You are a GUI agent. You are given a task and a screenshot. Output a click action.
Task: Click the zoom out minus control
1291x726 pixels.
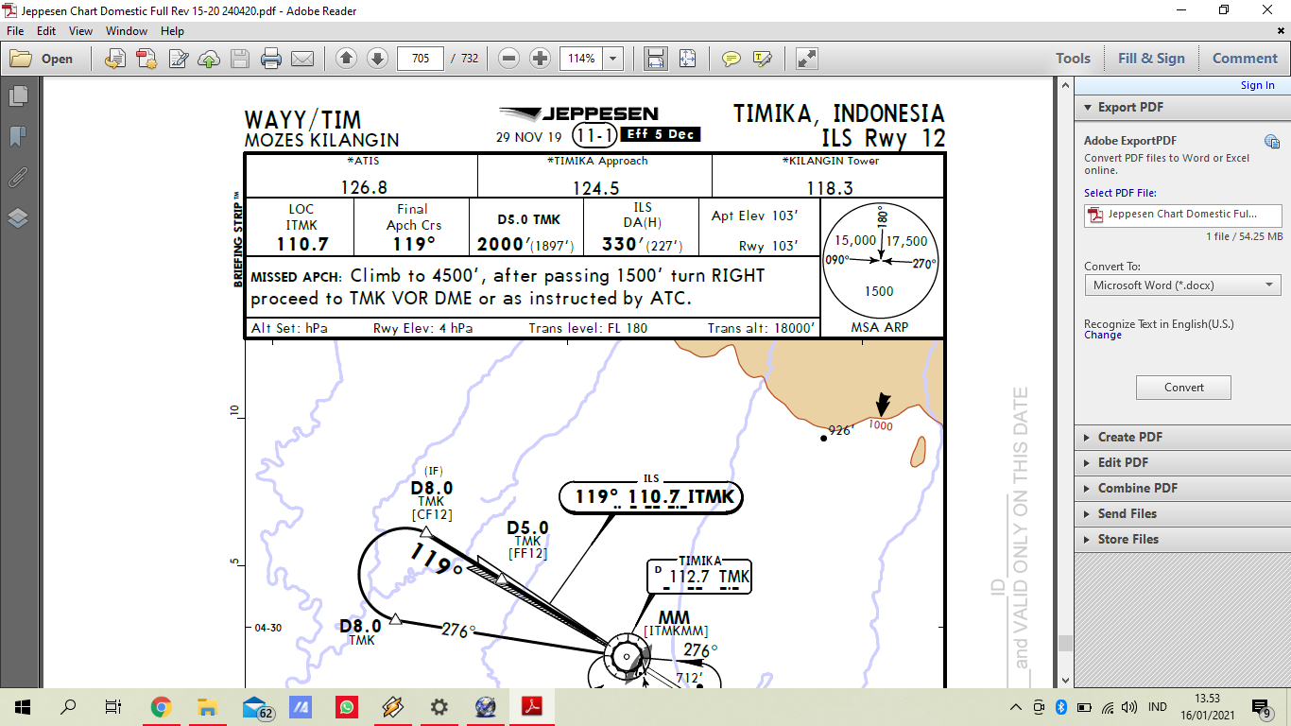508,58
